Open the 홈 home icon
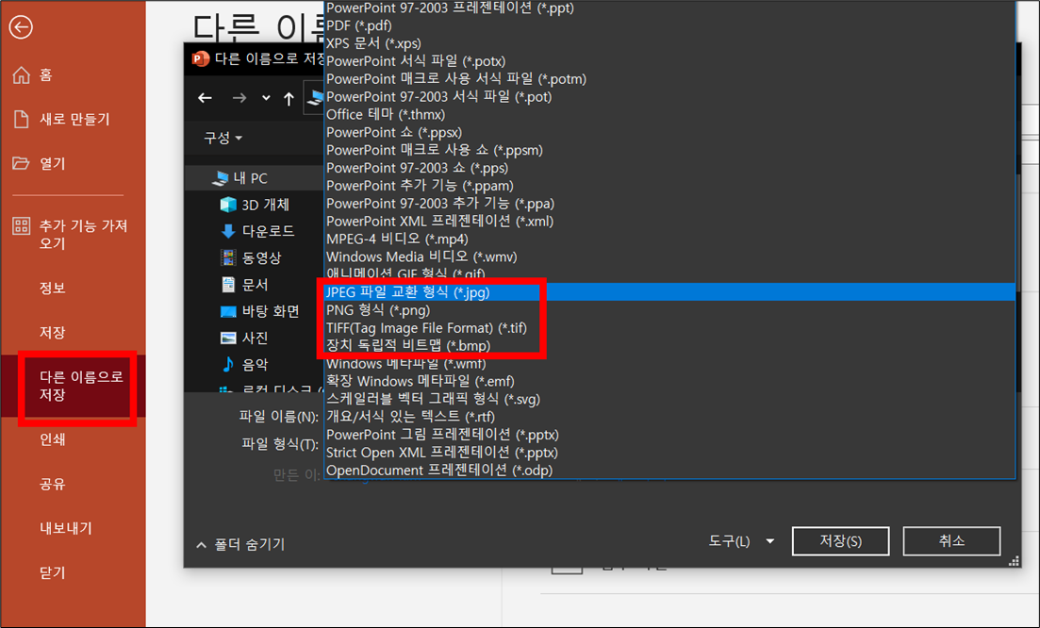 [x=22, y=74]
